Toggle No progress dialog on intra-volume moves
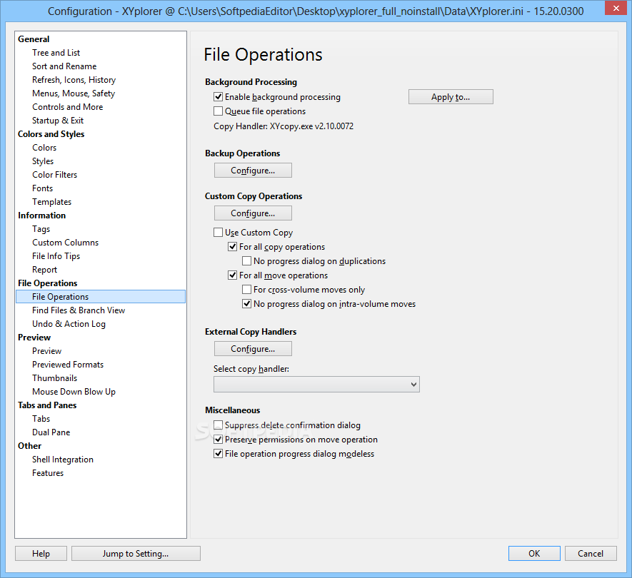This screenshot has height=578, width=632. pyautogui.click(x=246, y=304)
